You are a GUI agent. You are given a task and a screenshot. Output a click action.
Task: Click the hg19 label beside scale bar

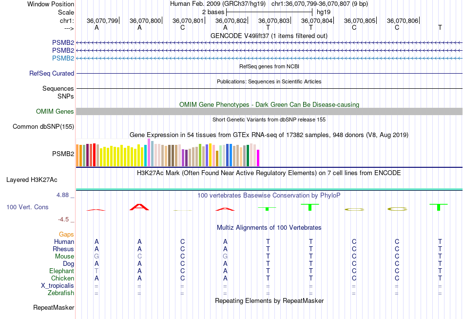324,12
